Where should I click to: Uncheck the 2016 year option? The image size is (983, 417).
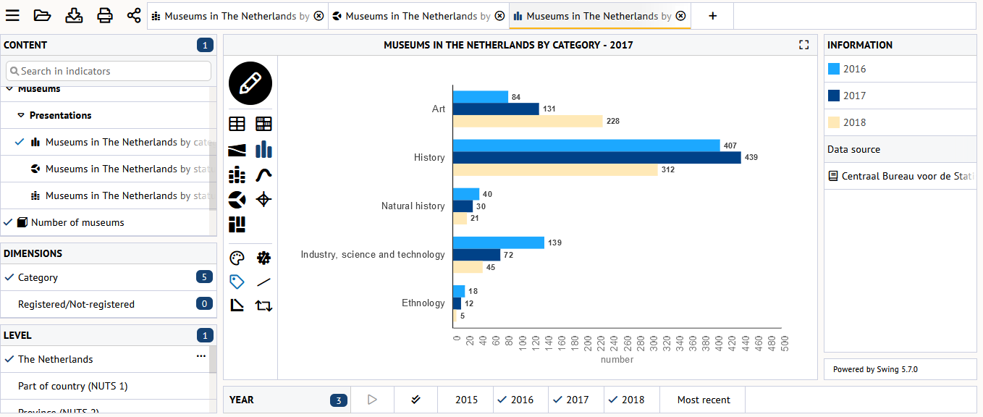click(x=521, y=400)
